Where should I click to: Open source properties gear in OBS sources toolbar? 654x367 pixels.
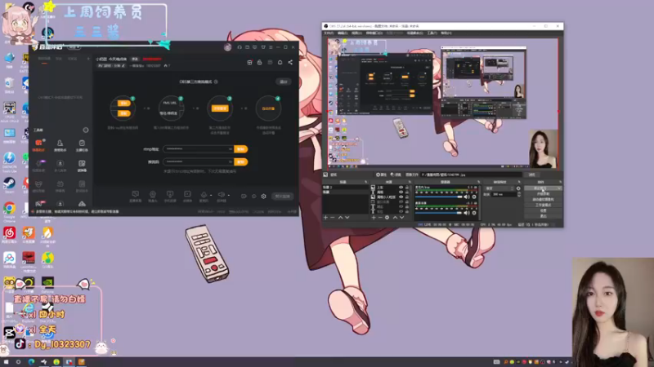387,217
